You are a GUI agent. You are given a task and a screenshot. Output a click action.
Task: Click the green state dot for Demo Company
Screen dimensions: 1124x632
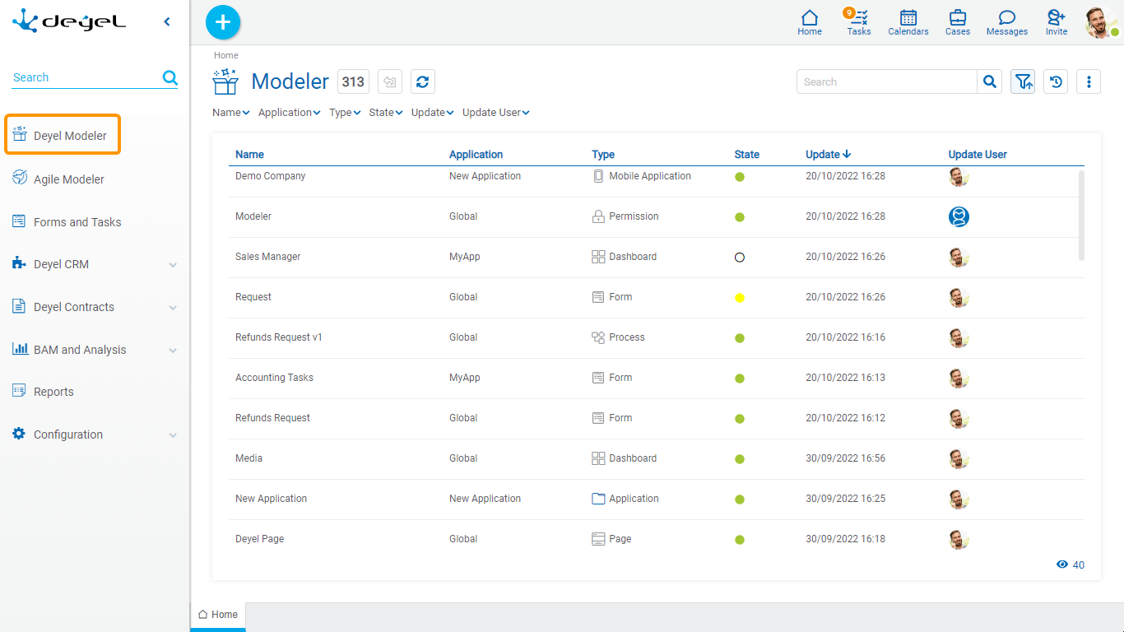point(740,177)
